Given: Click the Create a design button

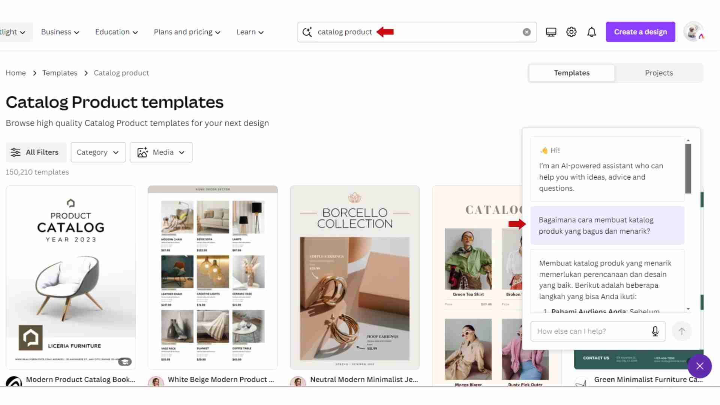Looking at the screenshot, I should (640, 31).
